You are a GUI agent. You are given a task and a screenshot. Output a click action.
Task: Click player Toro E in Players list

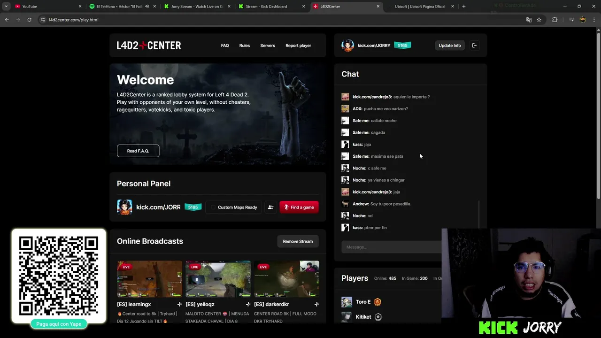click(363, 302)
